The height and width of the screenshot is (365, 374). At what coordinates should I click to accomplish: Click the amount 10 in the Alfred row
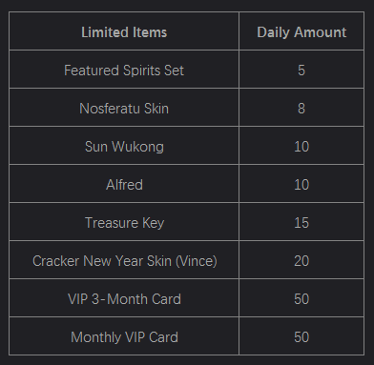[301, 185]
